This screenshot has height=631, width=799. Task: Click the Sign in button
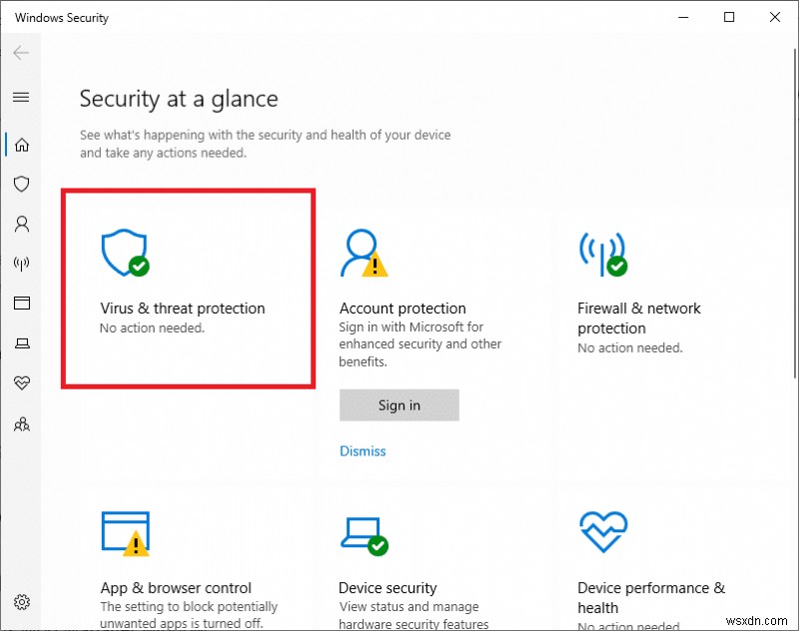[x=399, y=405]
